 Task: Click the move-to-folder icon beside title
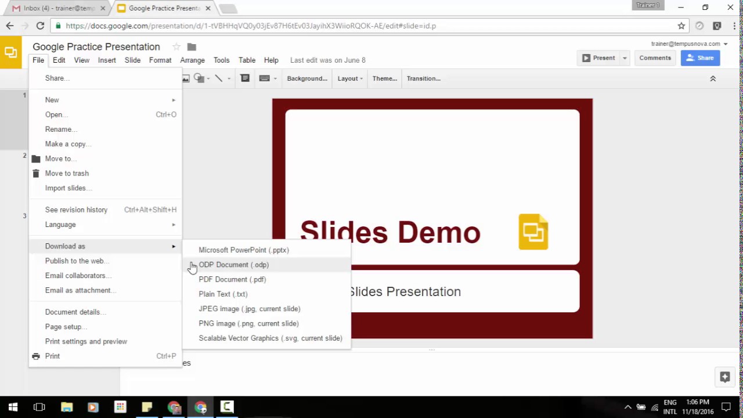coord(192,47)
